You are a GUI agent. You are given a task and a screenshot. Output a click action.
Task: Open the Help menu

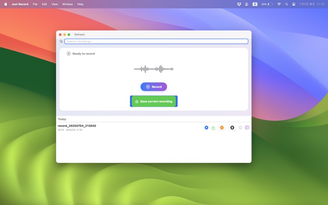(x=80, y=4)
